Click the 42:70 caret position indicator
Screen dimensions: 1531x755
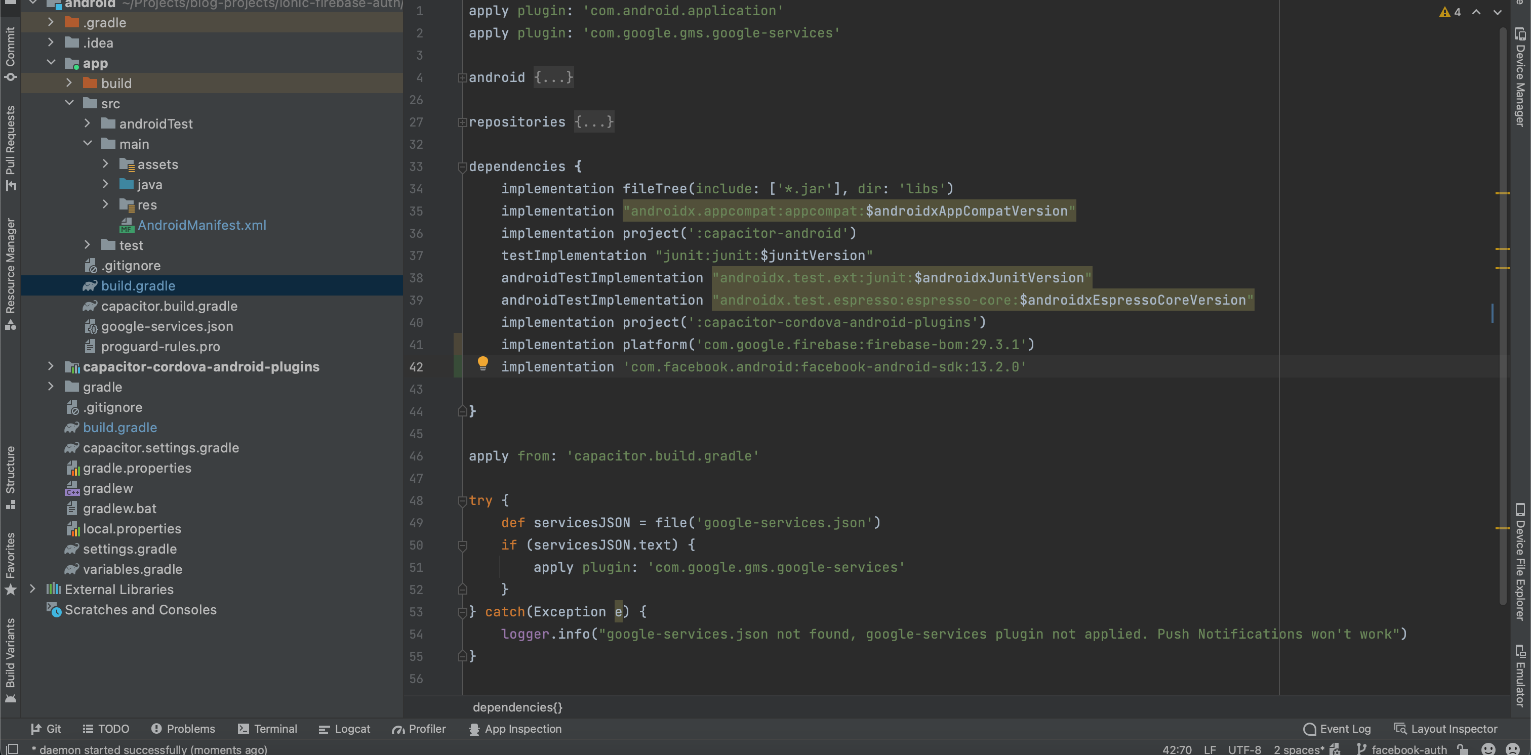point(1177,749)
